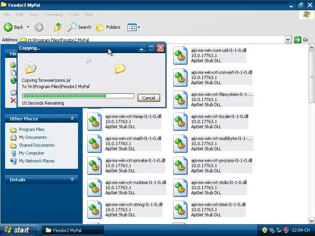This screenshot has width=315, height=236.
Task: Expand the Details panel
Action: click(x=72, y=179)
